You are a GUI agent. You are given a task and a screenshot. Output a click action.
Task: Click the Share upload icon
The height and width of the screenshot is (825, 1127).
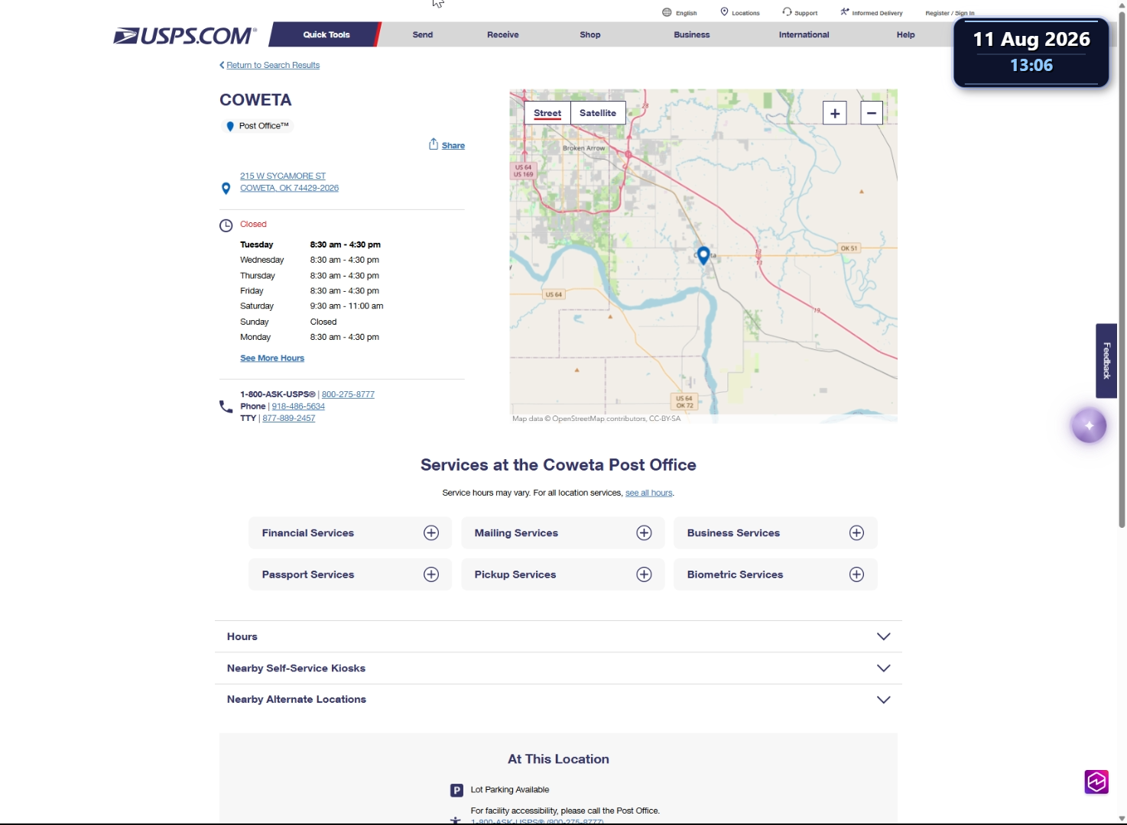(x=434, y=144)
